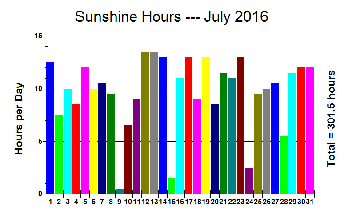Select the yellow bar for day 19
Image resolution: width=352 pixels, height=218 pixels.
[206, 125]
